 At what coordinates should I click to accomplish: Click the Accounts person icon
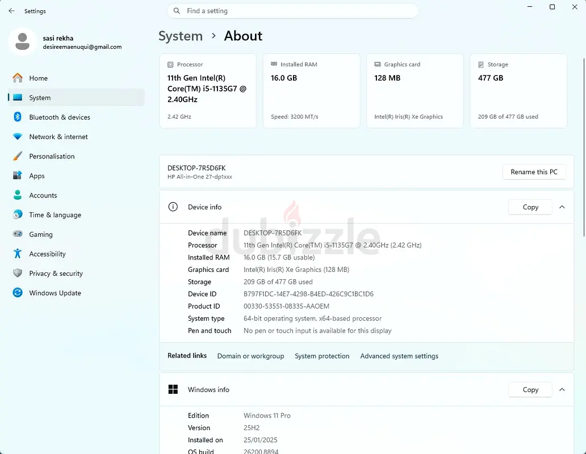coord(18,195)
